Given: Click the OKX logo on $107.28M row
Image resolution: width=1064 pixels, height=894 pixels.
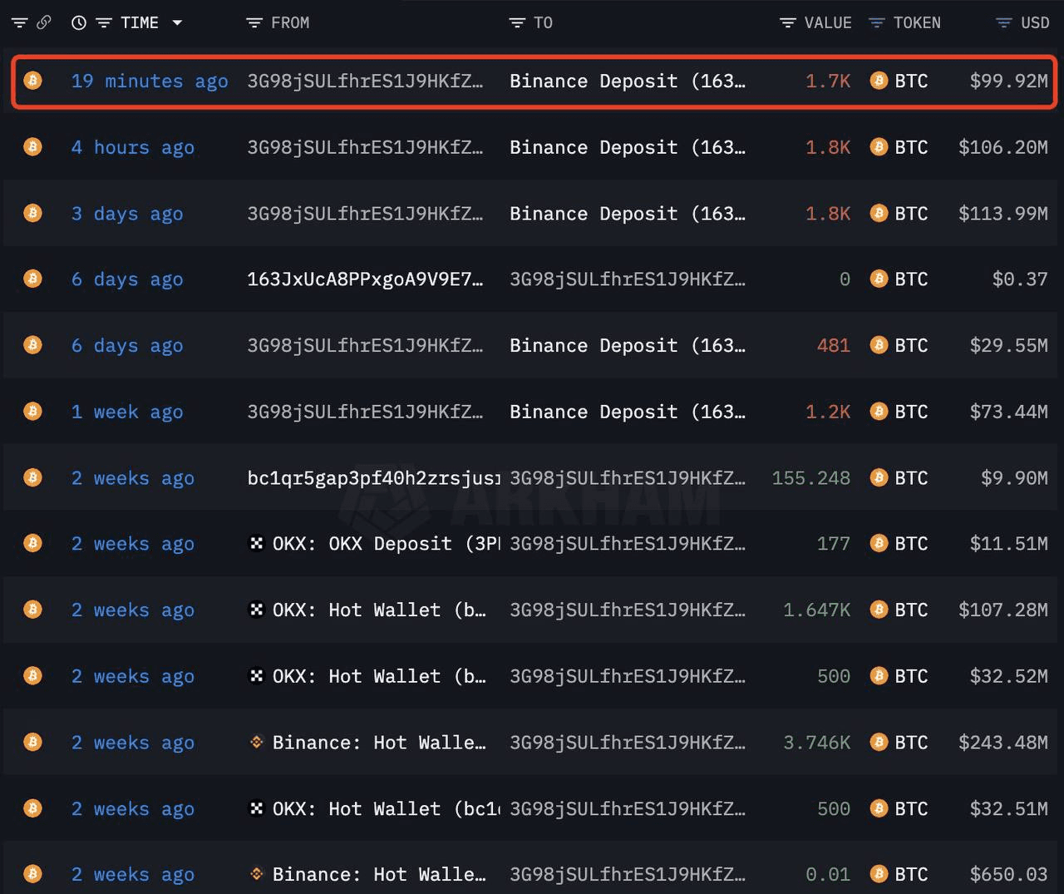Looking at the screenshot, I should tap(257, 610).
